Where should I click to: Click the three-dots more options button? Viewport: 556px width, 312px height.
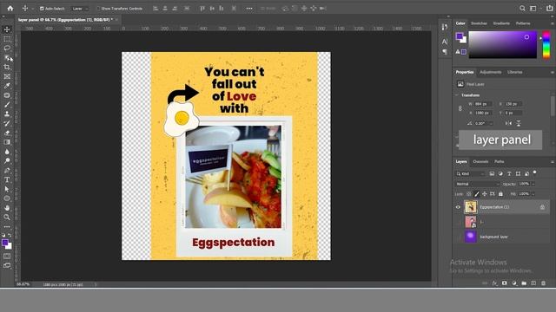click(x=249, y=9)
